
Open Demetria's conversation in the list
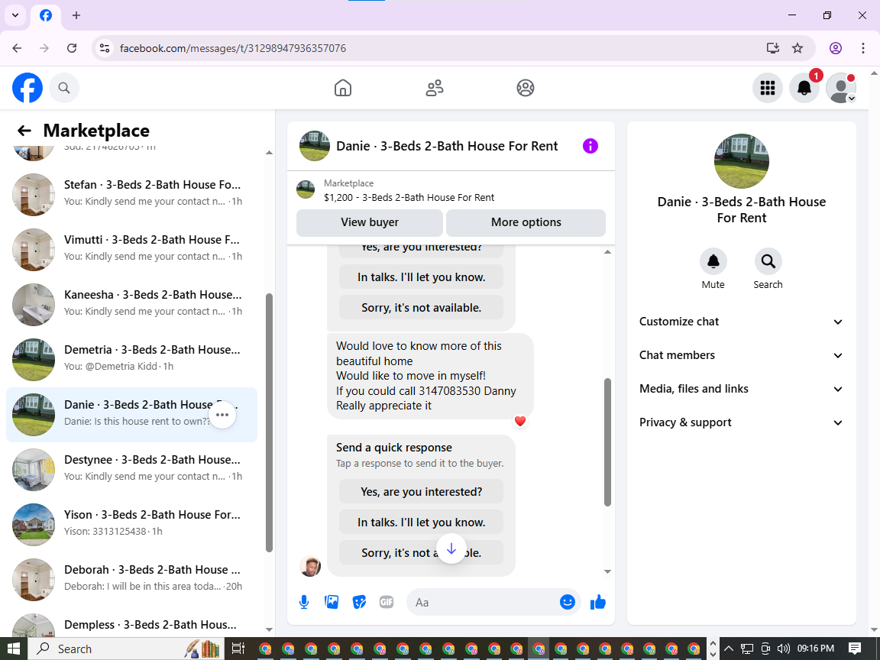(132, 359)
